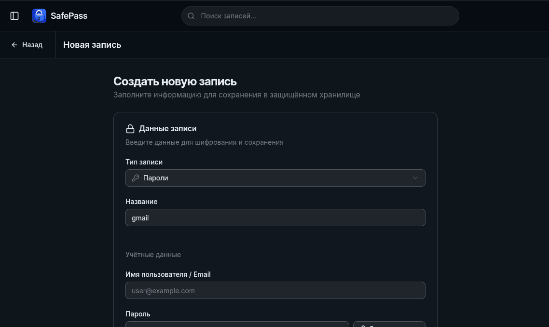The height and width of the screenshot is (327, 549).
Task: Click the Учётные данные section label
Action: pyautogui.click(x=153, y=255)
